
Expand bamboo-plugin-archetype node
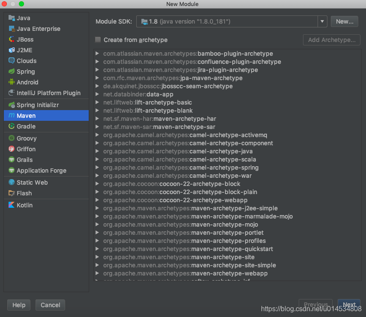[x=97, y=54]
